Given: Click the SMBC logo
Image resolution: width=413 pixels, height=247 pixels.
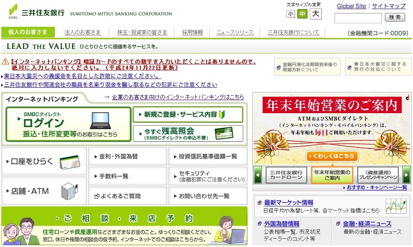Looking at the screenshot, I should [13, 12].
